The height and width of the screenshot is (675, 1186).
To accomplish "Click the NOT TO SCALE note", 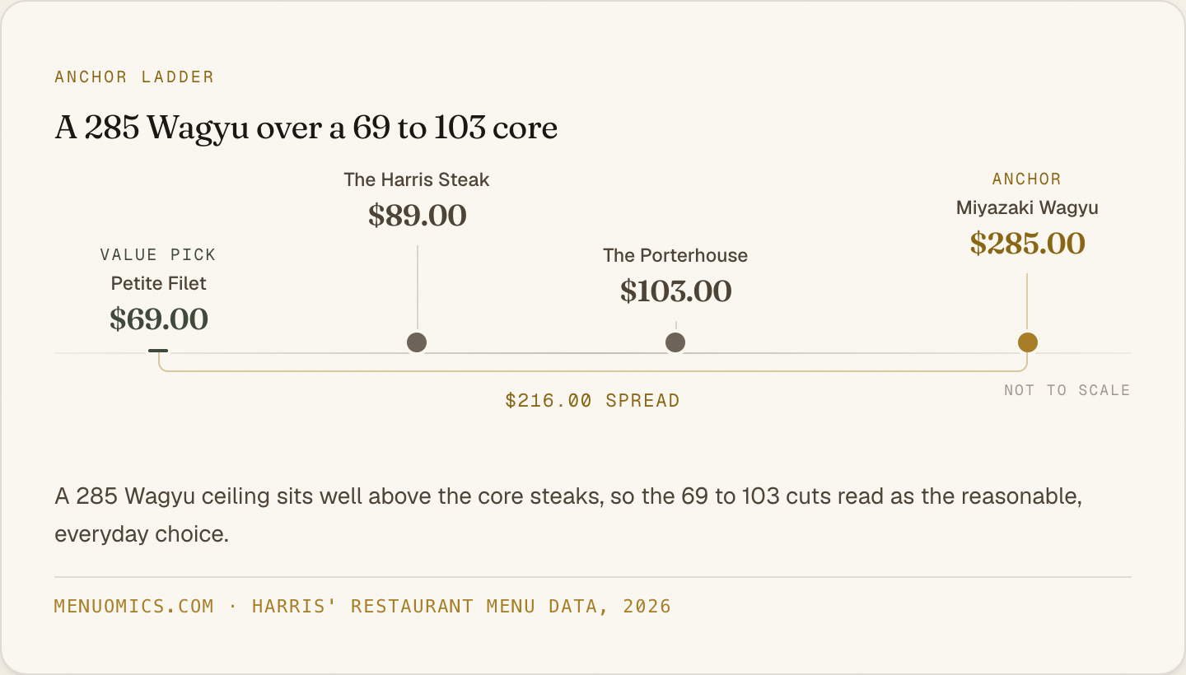I will pyautogui.click(x=1067, y=390).
